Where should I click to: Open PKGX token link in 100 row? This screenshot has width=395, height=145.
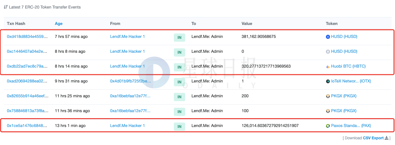(x=344, y=111)
